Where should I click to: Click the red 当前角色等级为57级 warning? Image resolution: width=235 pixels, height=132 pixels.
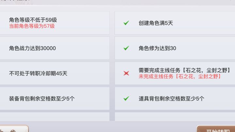point(32,26)
